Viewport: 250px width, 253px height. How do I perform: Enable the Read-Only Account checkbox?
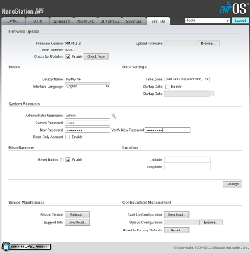(68, 137)
